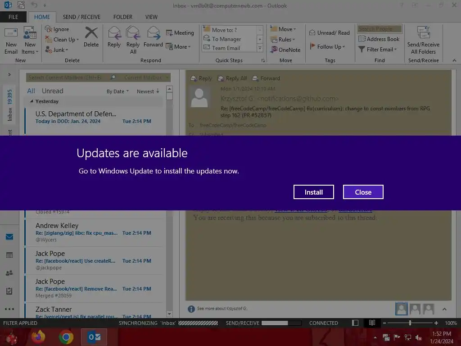Switch to the SEND / RECEIVE tab
This screenshot has width=461, height=346.
(x=81, y=17)
